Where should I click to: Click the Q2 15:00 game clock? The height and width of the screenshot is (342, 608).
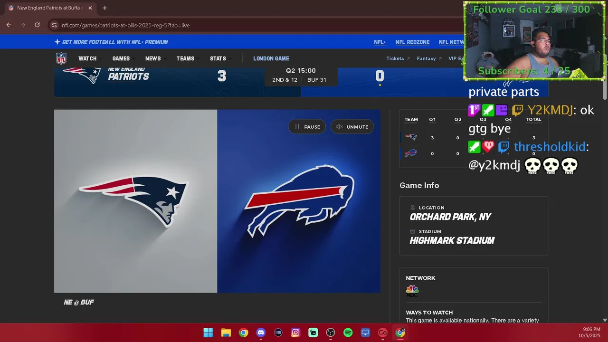pos(301,71)
